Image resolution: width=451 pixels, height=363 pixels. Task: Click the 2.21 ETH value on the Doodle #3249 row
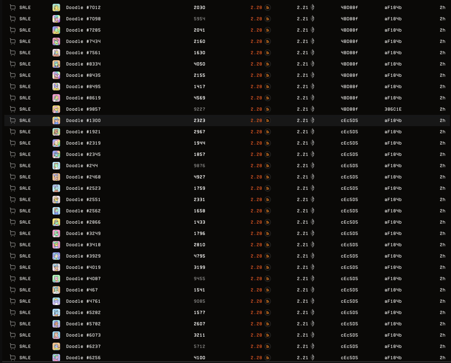[303, 233]
